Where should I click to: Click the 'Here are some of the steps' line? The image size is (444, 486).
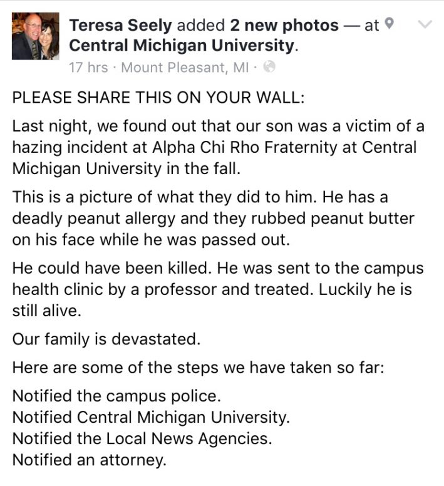199,368
